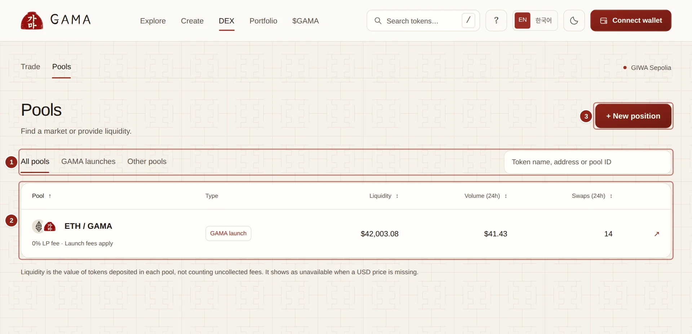This screenshot has height=334, width=692.
Task: Open pool details with the arrow icon
Action: click(657, 234)
